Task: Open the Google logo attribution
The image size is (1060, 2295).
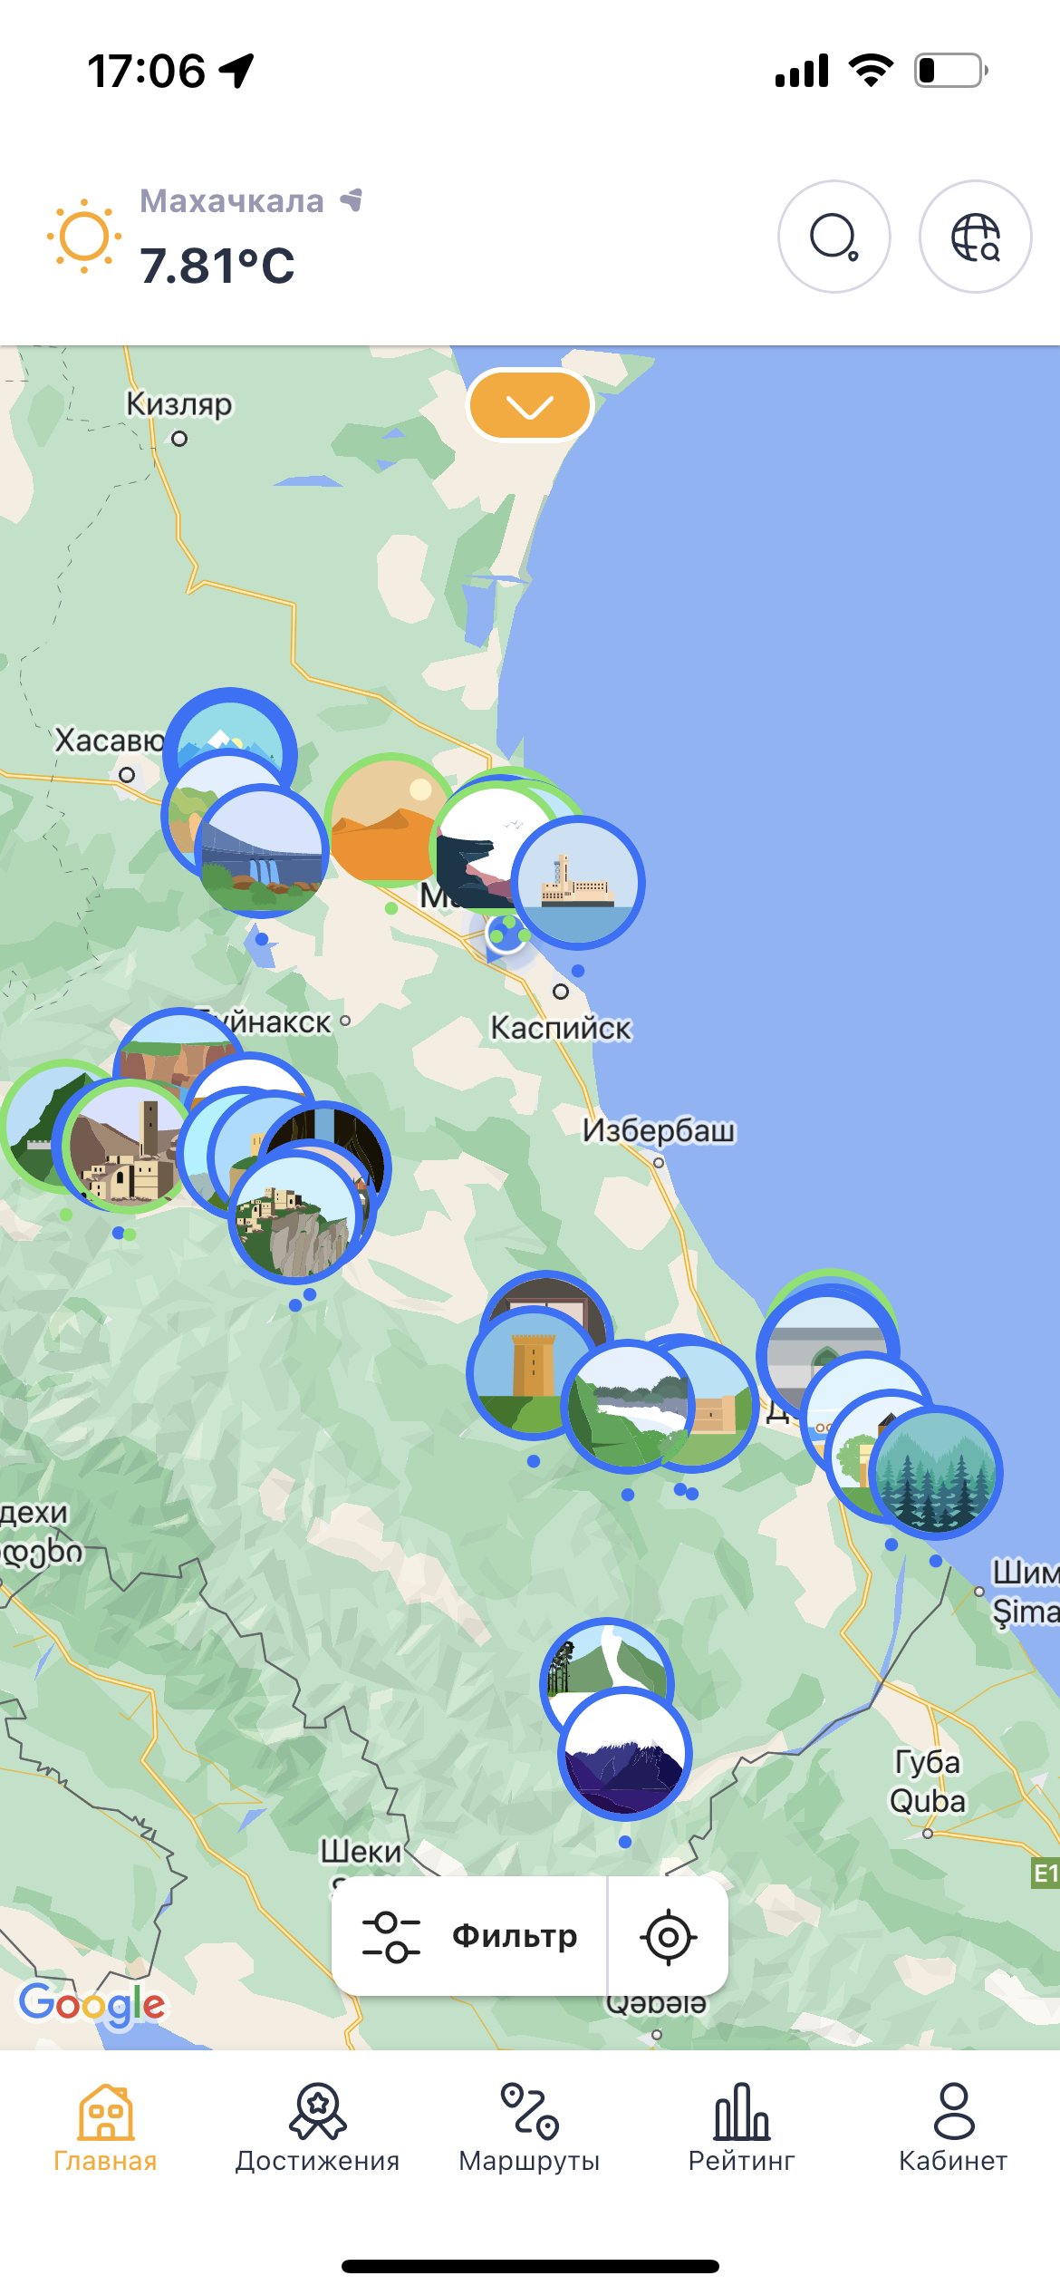Action: [92, 2004]
